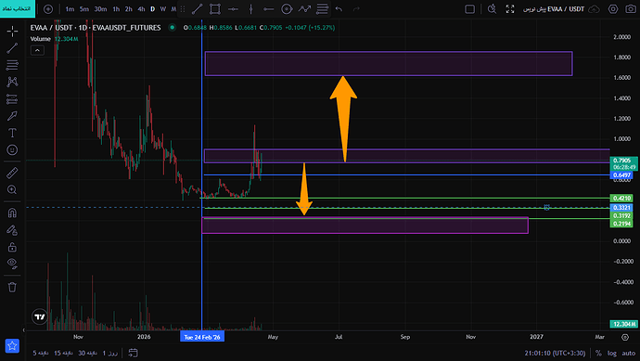Toggle log scale

[x=612, y=353]
